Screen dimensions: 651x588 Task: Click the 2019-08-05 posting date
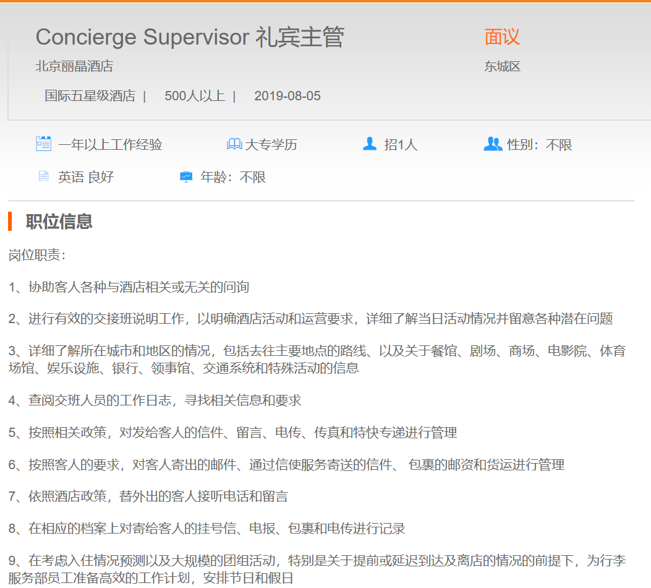[x=287, y=96]
